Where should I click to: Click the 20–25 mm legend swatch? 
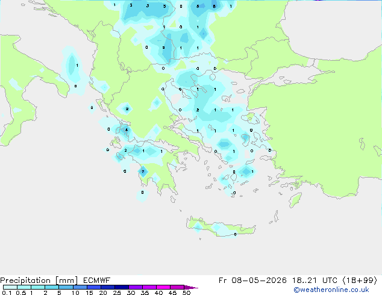click(108, 287)
